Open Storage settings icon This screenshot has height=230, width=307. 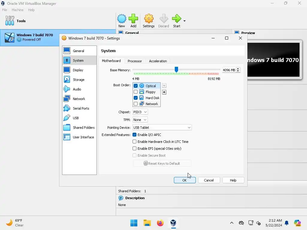(x=67, y=79)
